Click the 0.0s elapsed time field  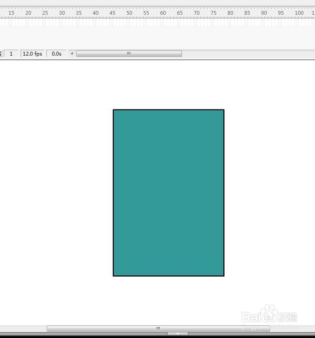click(56, 54)
